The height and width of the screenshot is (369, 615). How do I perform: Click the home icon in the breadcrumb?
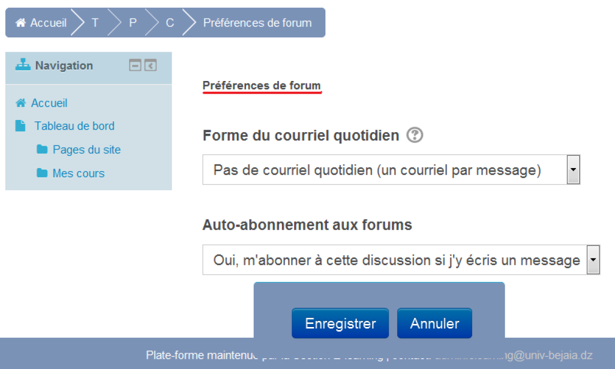click(x=20, y=23)
